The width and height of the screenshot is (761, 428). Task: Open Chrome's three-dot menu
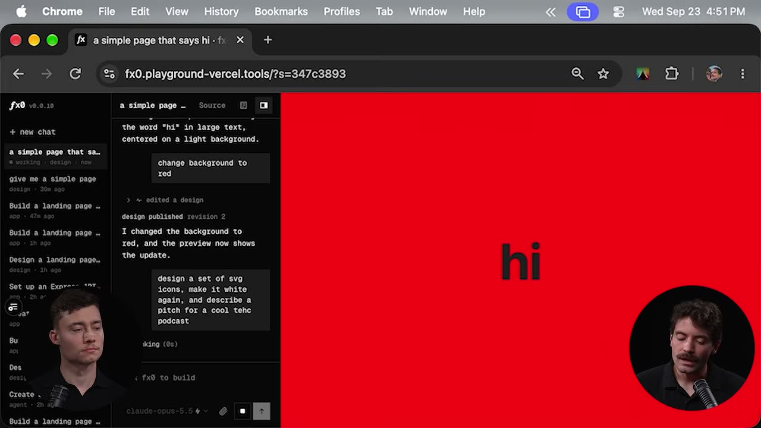tap(743, 74)
